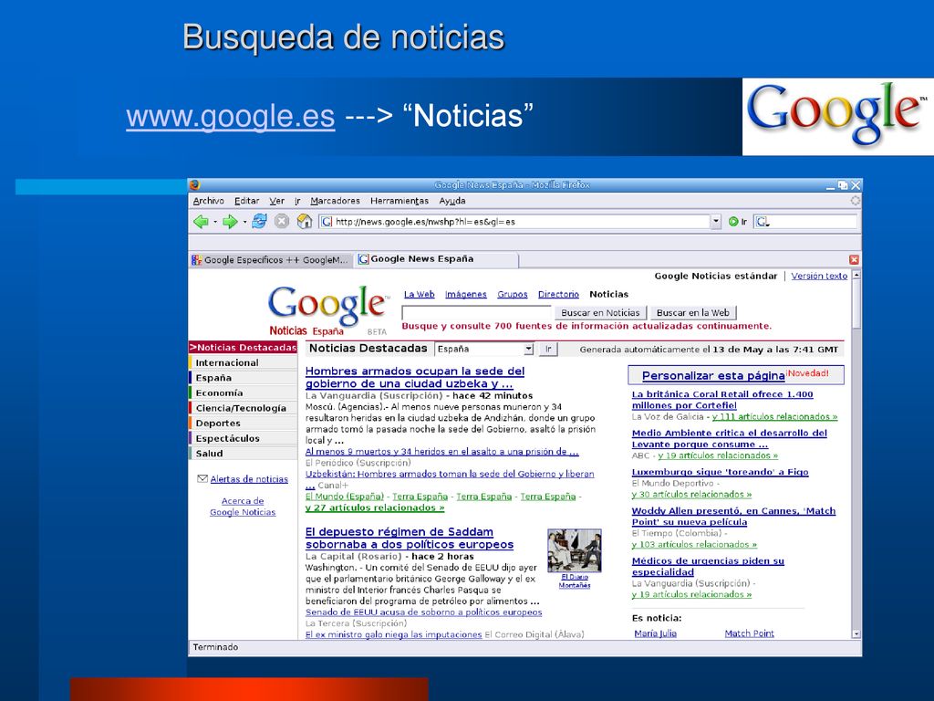934x701 pixels.
Task: Open 'y 27 artículos relacionados' link
Action: [375, 507]
